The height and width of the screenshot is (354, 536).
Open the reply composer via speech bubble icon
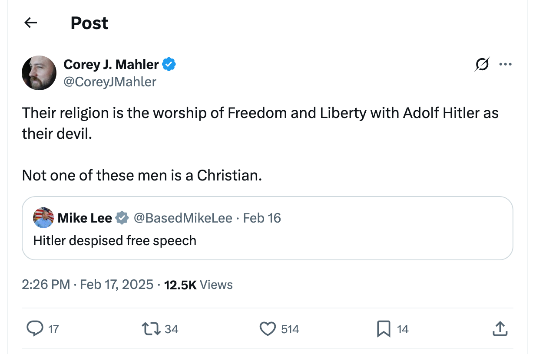(x=35, y=329)
